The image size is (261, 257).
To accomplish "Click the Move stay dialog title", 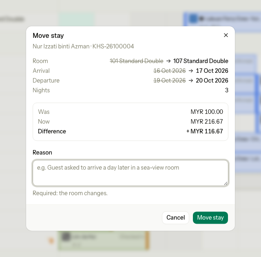I will tap(48, 35).
